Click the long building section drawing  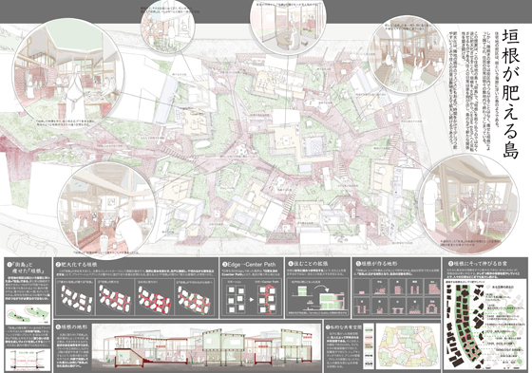[x=206, y=346]
